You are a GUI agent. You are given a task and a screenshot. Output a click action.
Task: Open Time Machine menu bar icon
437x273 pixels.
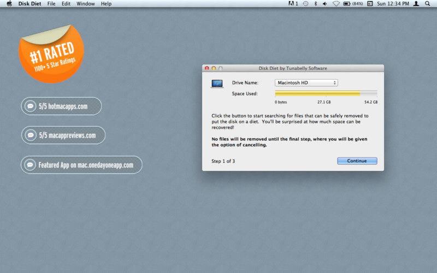coord(306,4)
